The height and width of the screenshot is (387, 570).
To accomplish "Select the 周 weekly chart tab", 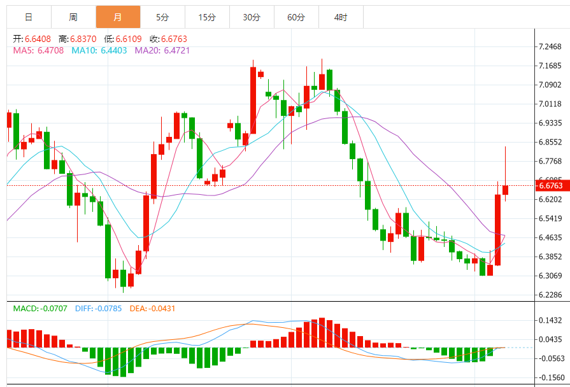I will point(73,17).
